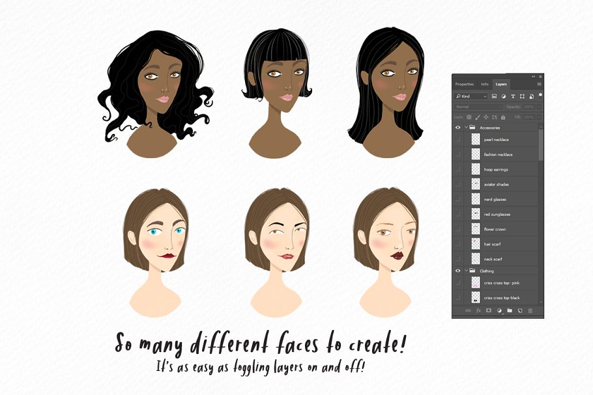Toggle visibility of the Clothing group
Screen dimensions: 593x395
(x=457, y=271)
